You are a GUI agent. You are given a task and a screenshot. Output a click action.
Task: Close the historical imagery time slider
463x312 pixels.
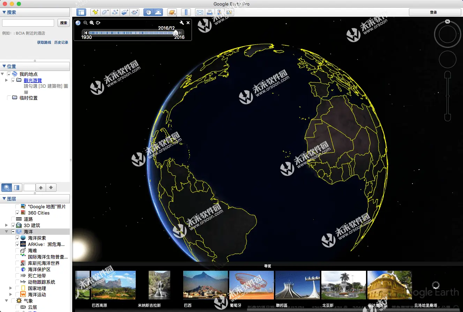pyautogui.click(x=188, y=23)
